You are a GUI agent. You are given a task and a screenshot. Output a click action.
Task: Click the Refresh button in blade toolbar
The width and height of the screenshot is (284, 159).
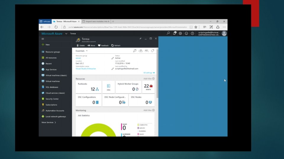click(116, 46)
